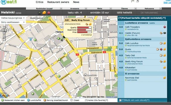171x105 pixels.
Task: Select the cheese wedge restaurant type filter icon
Action: pyautogui.click(x=44, y=13)
